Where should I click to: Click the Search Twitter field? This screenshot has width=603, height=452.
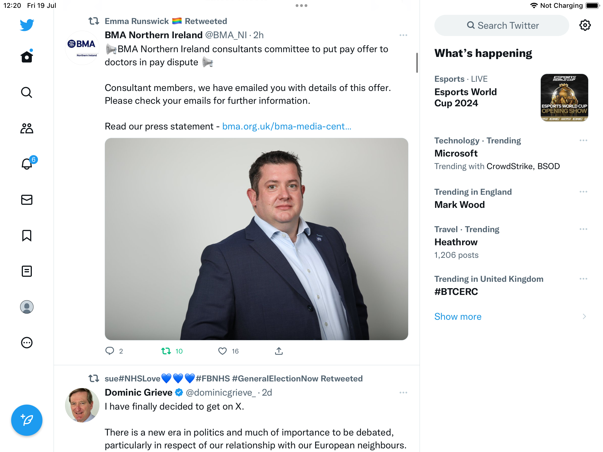click(502, 25)
